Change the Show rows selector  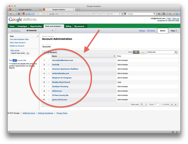[x=143, y=104]
